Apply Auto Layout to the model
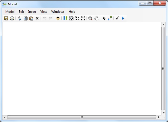The height and width of the screenshot is (122, 168). coord(65,18)
